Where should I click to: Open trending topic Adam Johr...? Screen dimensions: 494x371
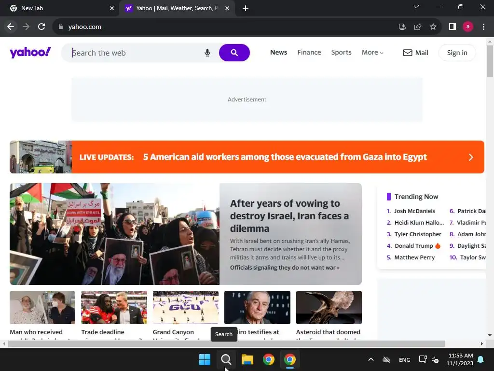[x=471, y=234]
